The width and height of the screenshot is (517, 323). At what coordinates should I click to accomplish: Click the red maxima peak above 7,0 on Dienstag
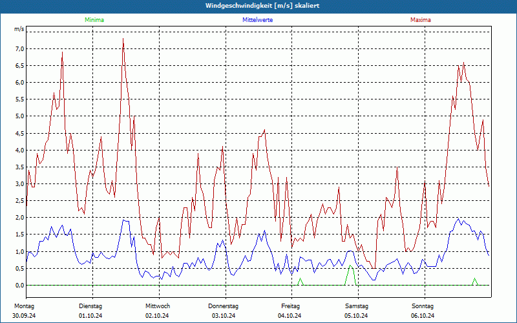[123, 39]
